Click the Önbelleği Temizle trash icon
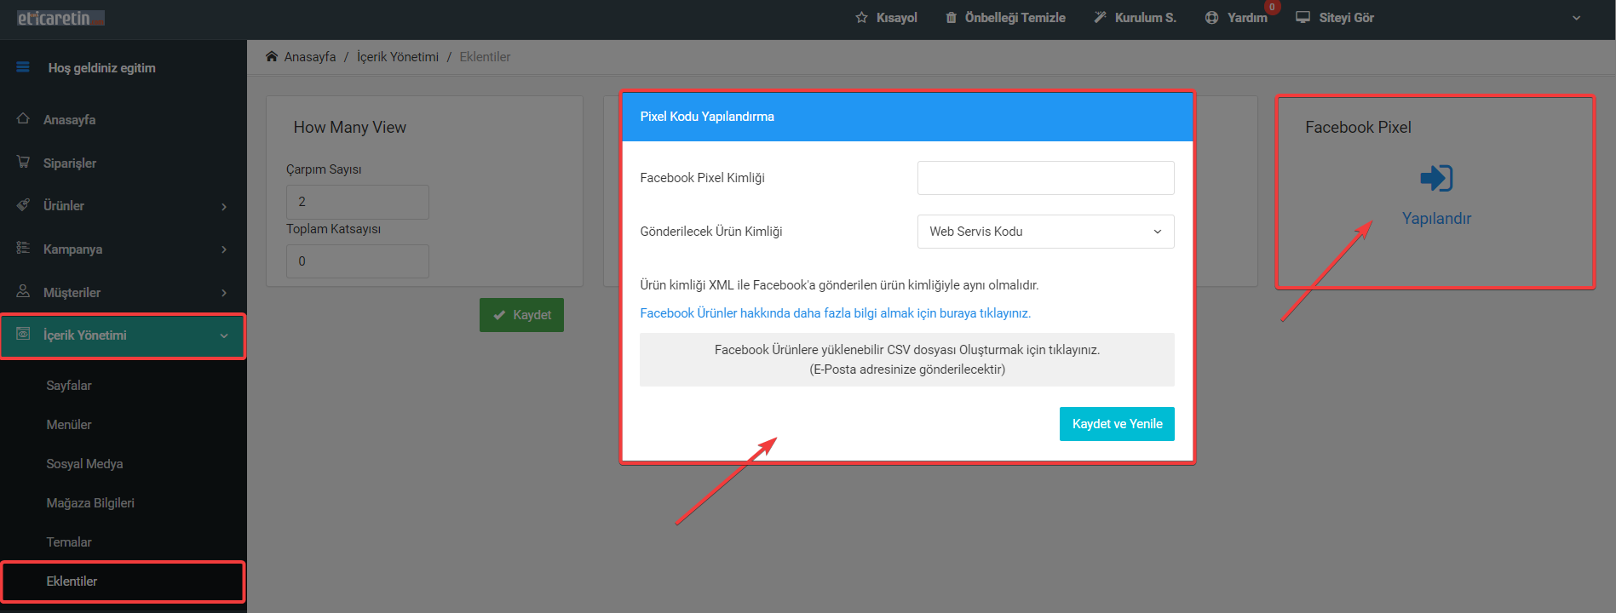 click(951, 18)
